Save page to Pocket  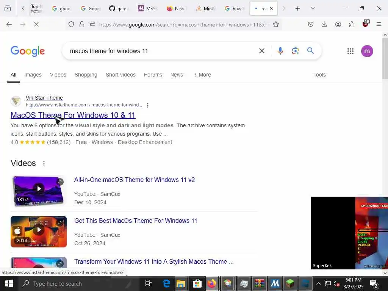[x=311, y=24]
